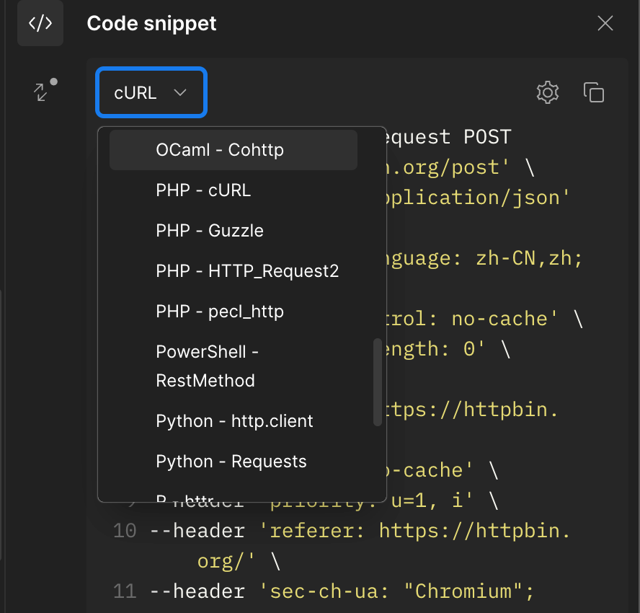Close the Code snippet panel
Viewport: 640px width, 613px height.
click(605, 24)
